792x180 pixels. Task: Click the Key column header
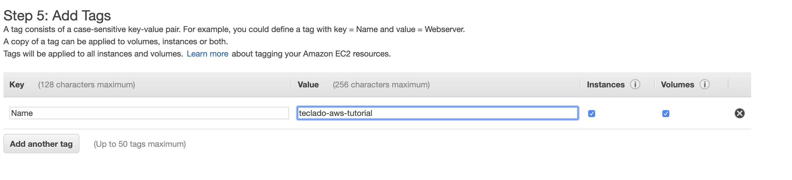click(17, 85)
